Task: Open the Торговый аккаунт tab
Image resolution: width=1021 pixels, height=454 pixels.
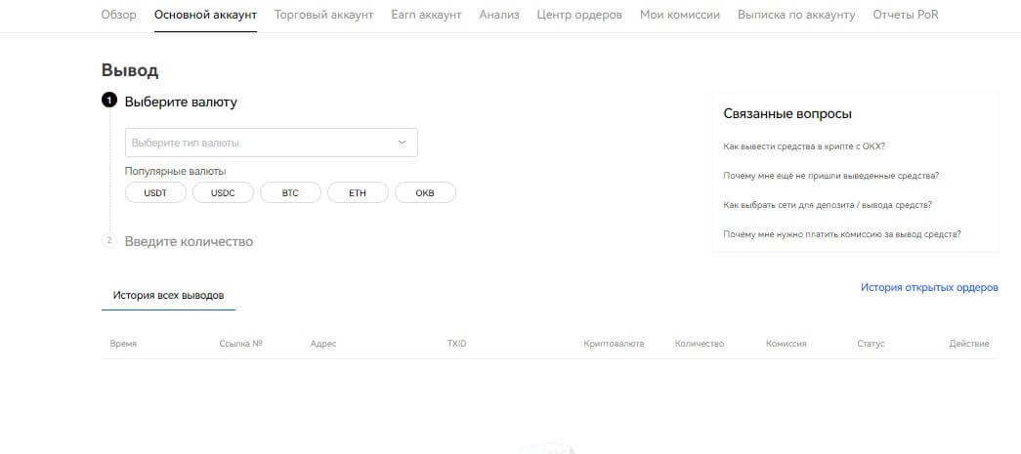Action: pos(323,15)
